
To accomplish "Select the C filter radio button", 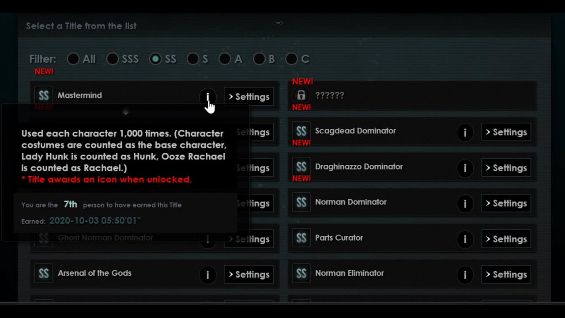I will pyautogui.click(x=291, y=59).
